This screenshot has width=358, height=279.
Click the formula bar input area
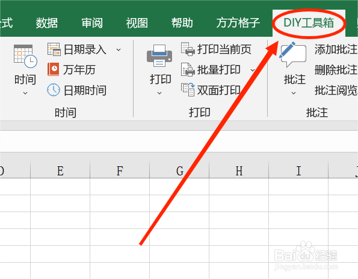[x=179, y=142]
